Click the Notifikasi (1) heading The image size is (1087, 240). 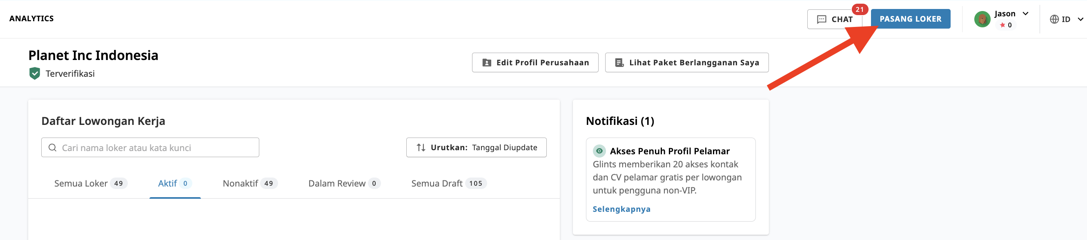click(x=620, y=121)
